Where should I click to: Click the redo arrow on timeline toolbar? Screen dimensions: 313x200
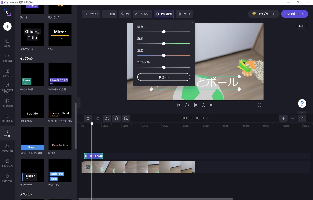tap(98, 118)
